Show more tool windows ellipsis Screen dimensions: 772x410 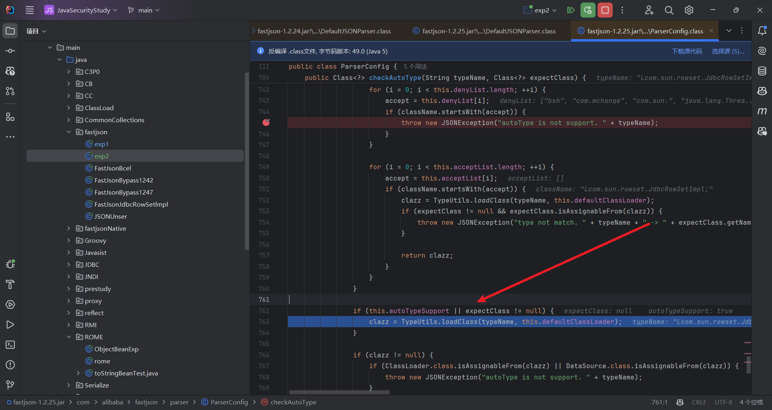point(10,137)
